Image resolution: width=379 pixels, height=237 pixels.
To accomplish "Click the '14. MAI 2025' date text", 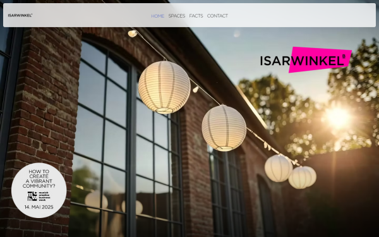I will [x=39, y=207].
